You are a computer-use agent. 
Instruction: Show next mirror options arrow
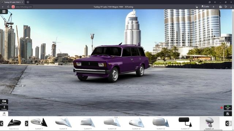point(230,123)
